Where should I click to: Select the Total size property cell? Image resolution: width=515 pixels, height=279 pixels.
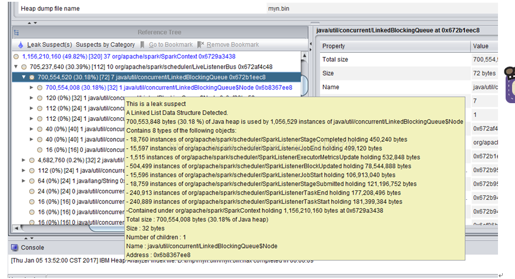pos(395,60)
